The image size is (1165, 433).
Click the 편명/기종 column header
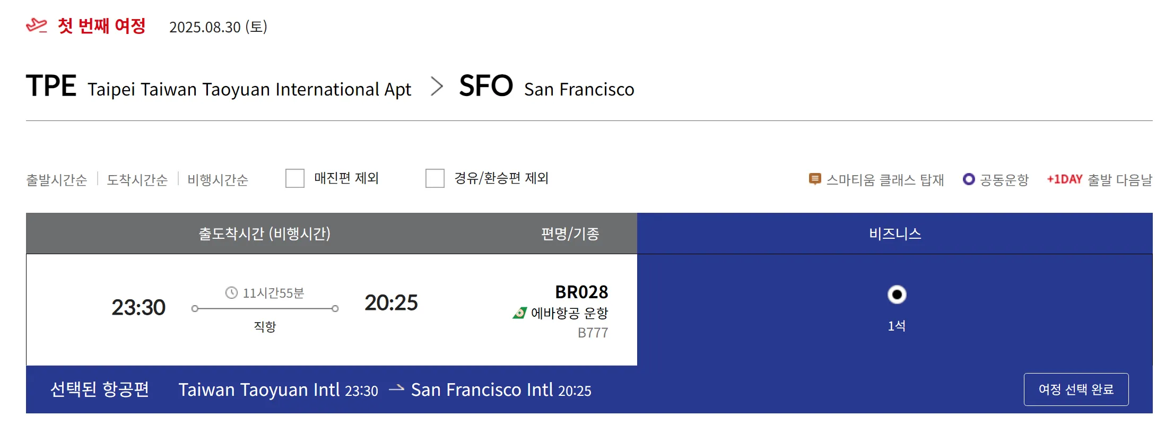[570, 233]
